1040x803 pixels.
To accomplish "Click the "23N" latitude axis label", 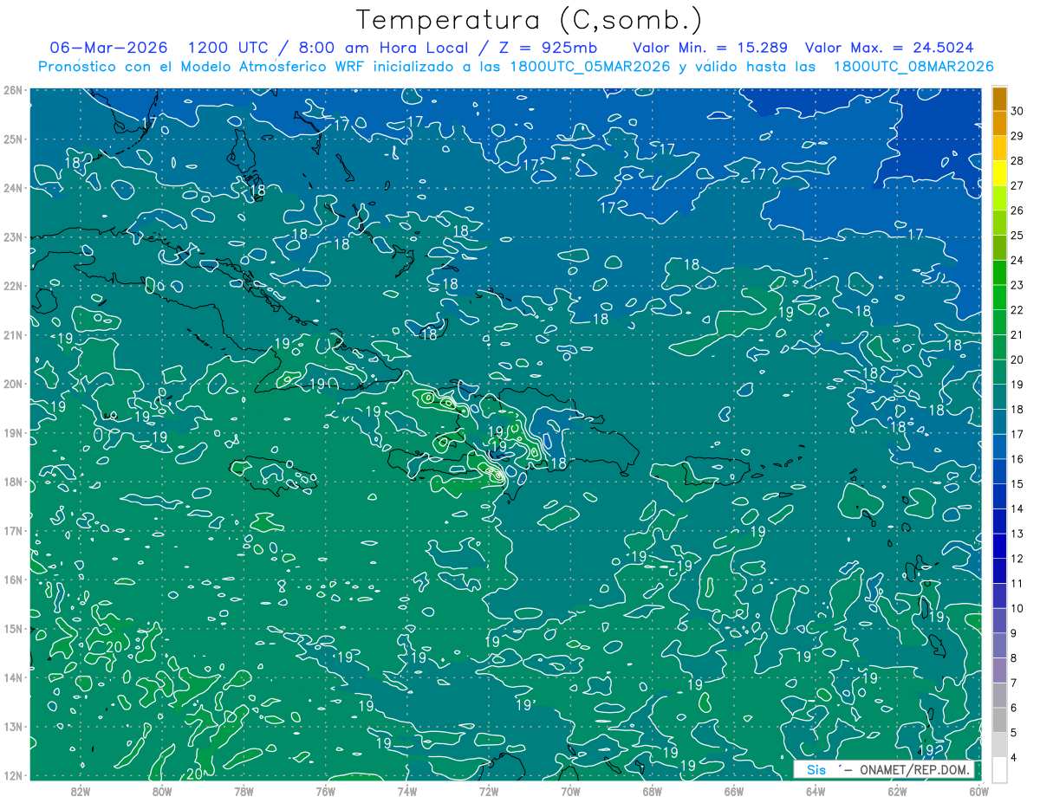I will click(x=12, y=236).
